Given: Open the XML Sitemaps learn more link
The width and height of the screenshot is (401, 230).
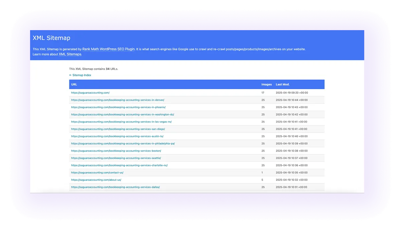Looking at the screenshot, I should pos(70,54).
